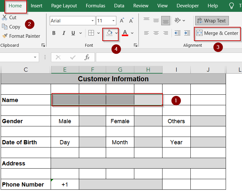The width and height of the screenshot is (242, 191).
Task: Select column C header
Action: pyautogui.click(x=26, y=70)
